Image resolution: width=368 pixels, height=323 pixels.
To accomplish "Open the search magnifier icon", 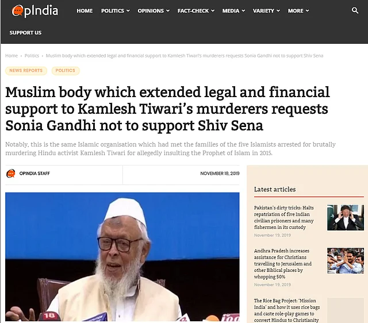I will click(x=355, y=10).
